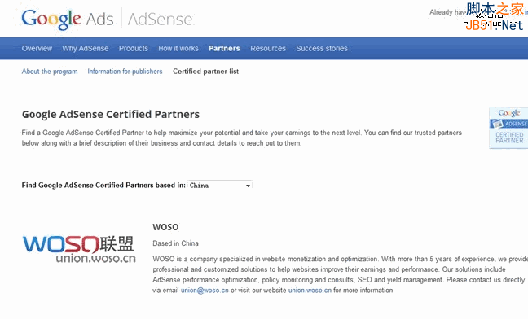Open the Why AdSense nav item
The width and height of the screenshot is (528, 319).
86,48
